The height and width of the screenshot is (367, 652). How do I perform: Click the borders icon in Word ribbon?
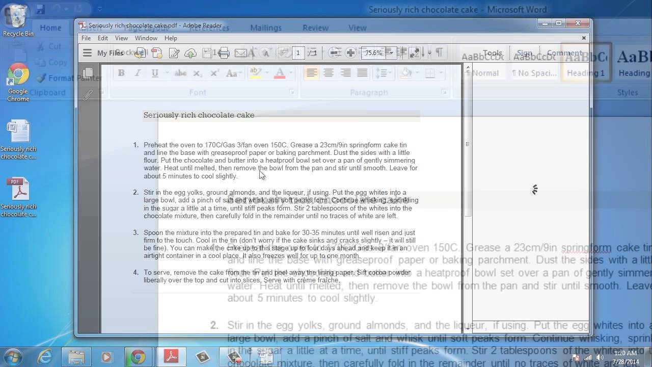(x=430, y=73)
